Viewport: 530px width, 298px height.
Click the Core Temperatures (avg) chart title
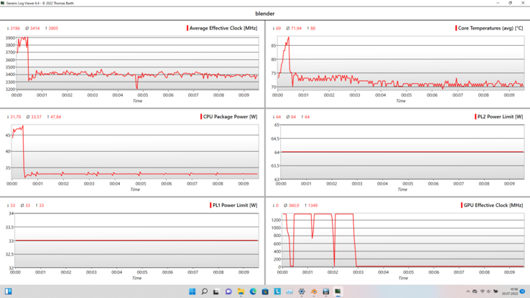(491, 28)
